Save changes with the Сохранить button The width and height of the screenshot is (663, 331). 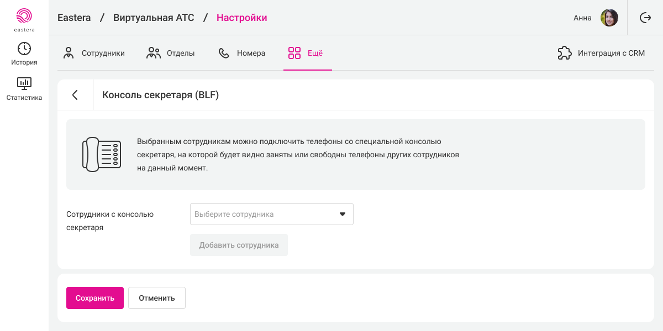pos(95,298)
